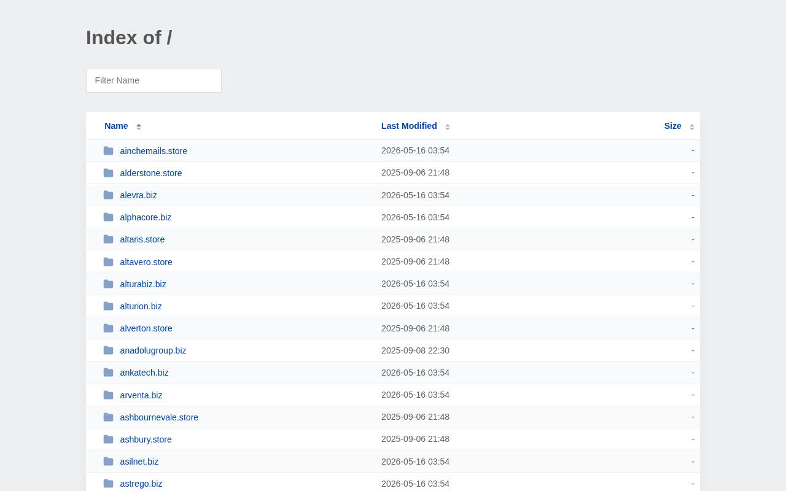Click modified date in alturion.biz row

click(415, 306)
